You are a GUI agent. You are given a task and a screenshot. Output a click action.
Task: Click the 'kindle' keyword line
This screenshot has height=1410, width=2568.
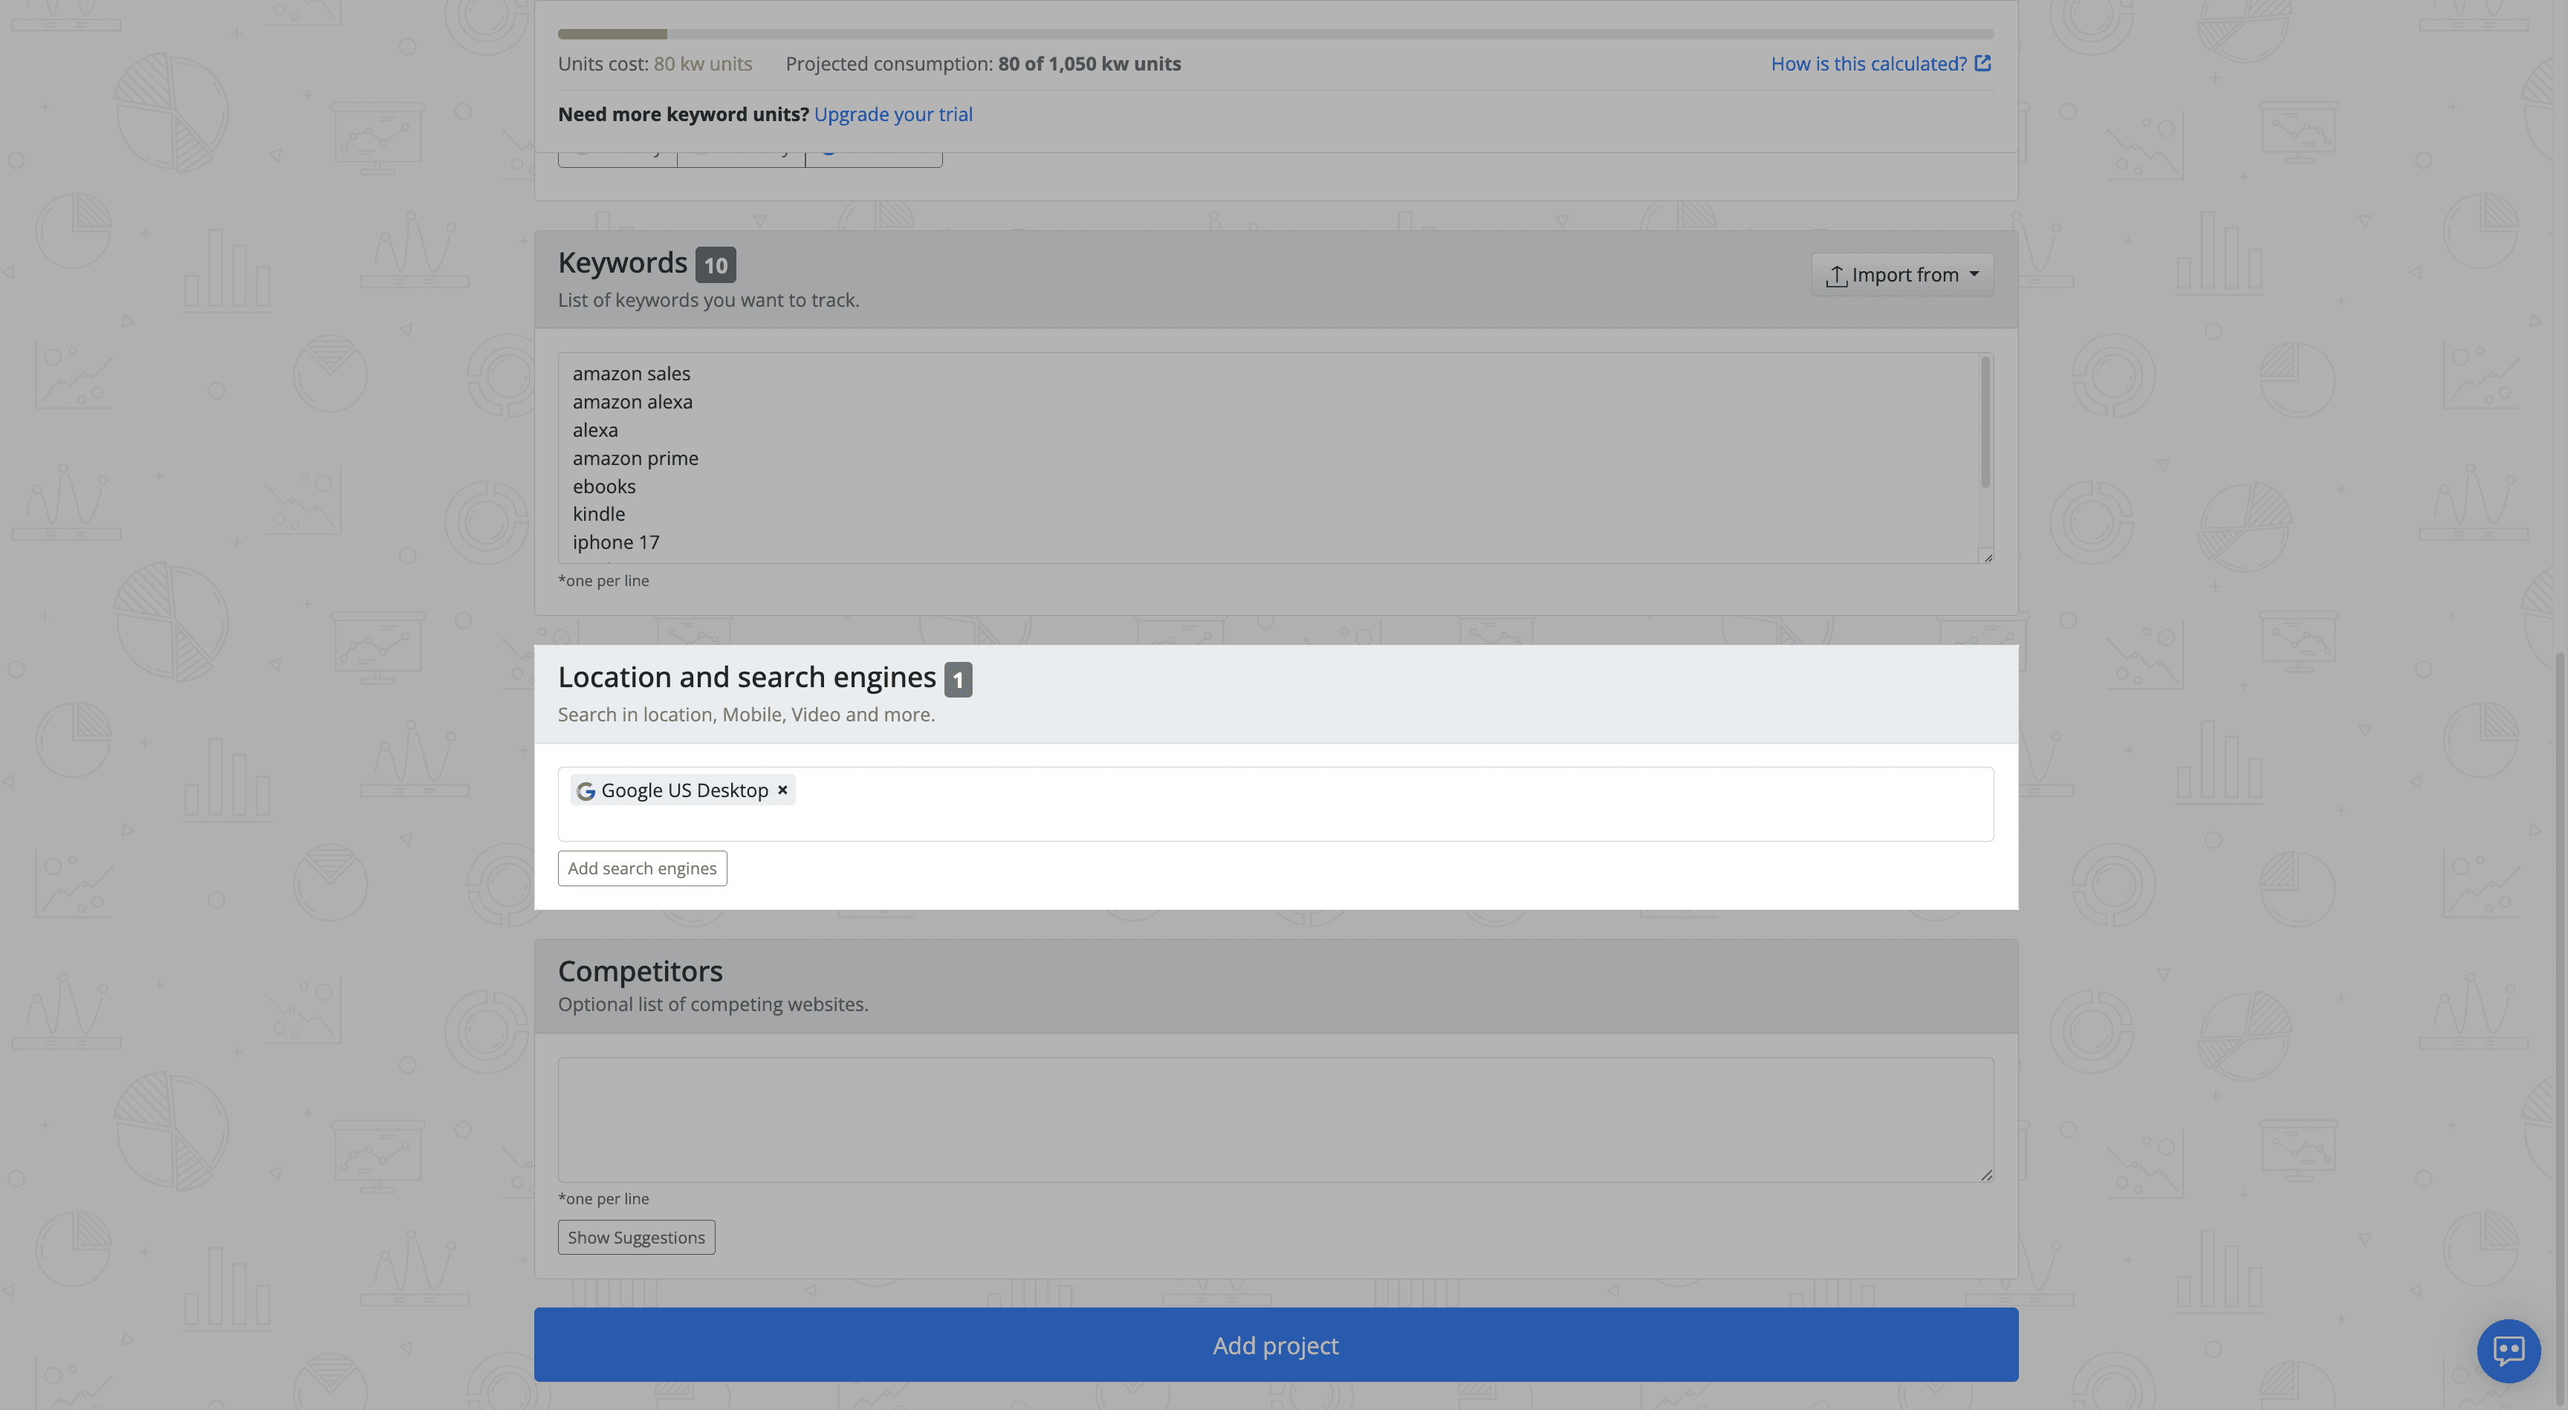click(598, 514)
